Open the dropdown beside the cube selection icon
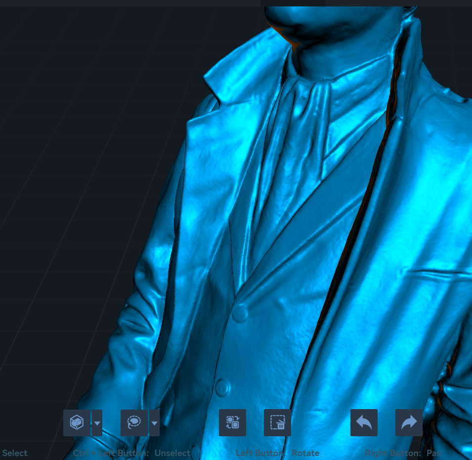Image resolution: width=472 pixels, height=460 pixels. coord(97,423)
